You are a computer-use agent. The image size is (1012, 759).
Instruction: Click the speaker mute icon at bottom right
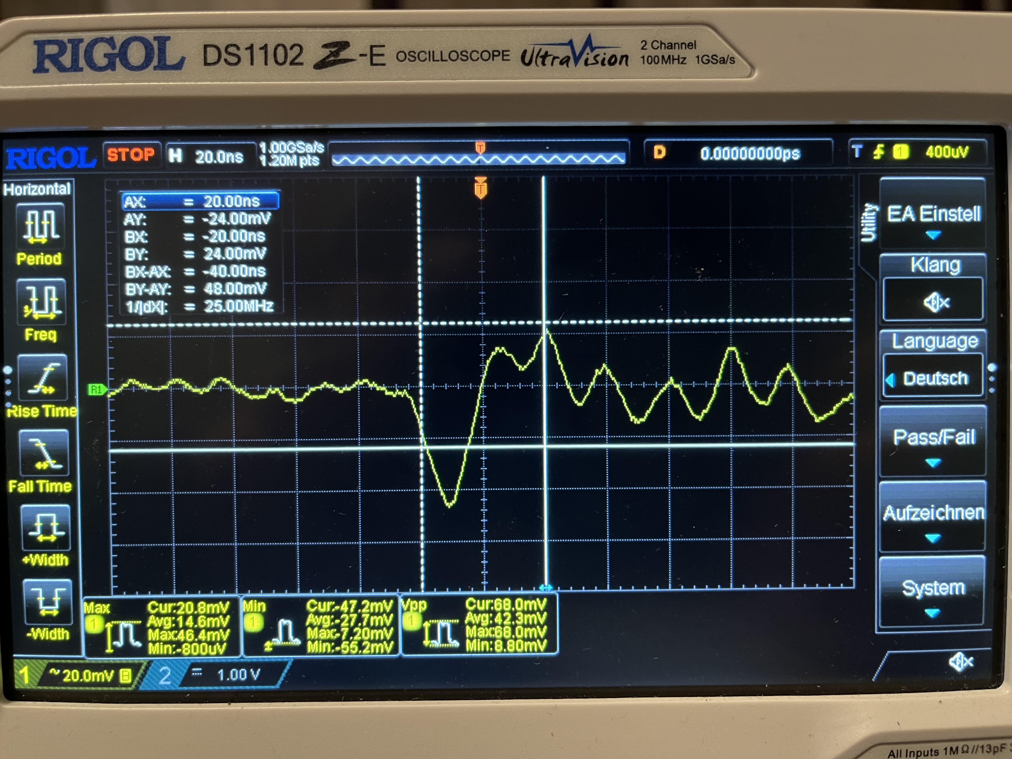[960, 662]
